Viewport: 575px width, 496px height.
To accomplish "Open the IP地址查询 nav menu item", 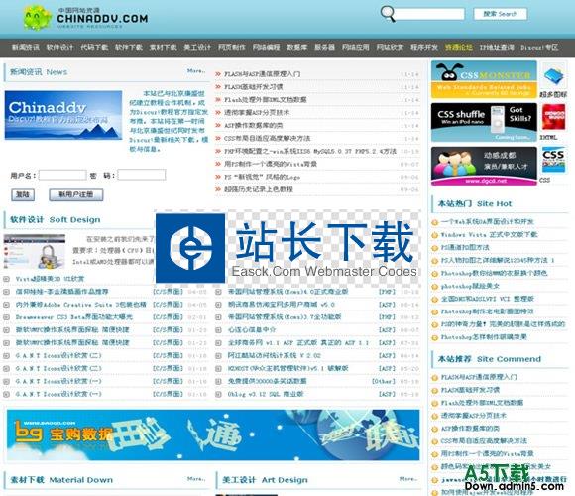I will tap(497, 47).
